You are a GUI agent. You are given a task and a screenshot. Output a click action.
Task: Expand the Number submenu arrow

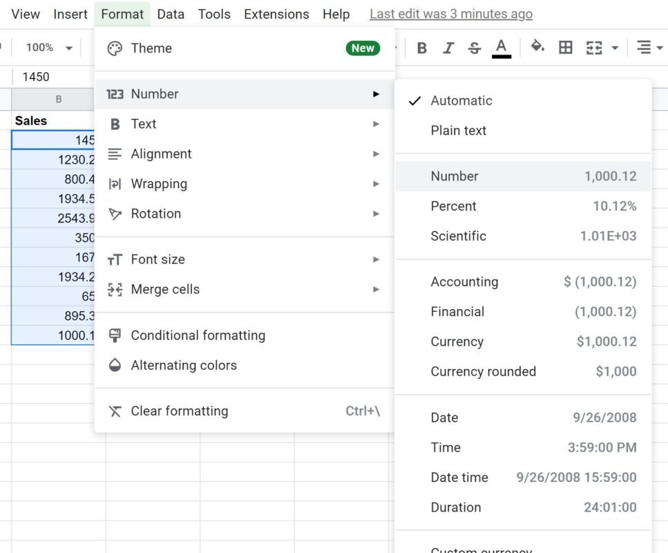click(376, 94)
